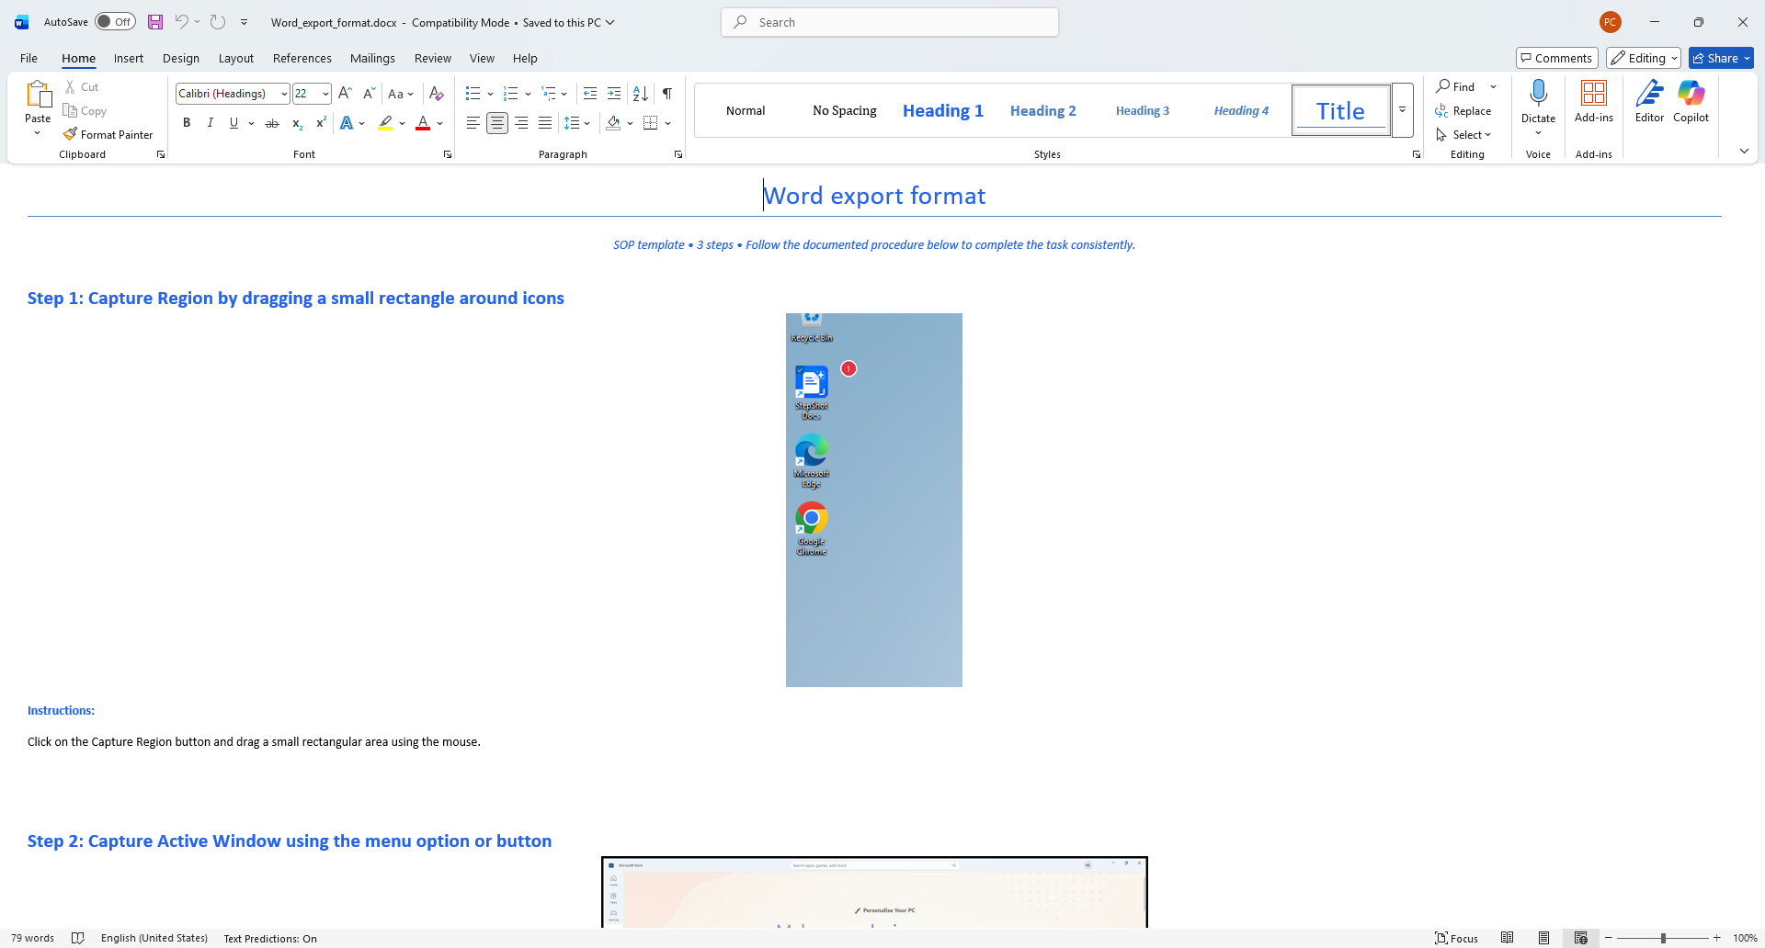Switch to Layout tab
Image resolution: width=1765 pixels, height=948 pixels.
tap(236, 58)
